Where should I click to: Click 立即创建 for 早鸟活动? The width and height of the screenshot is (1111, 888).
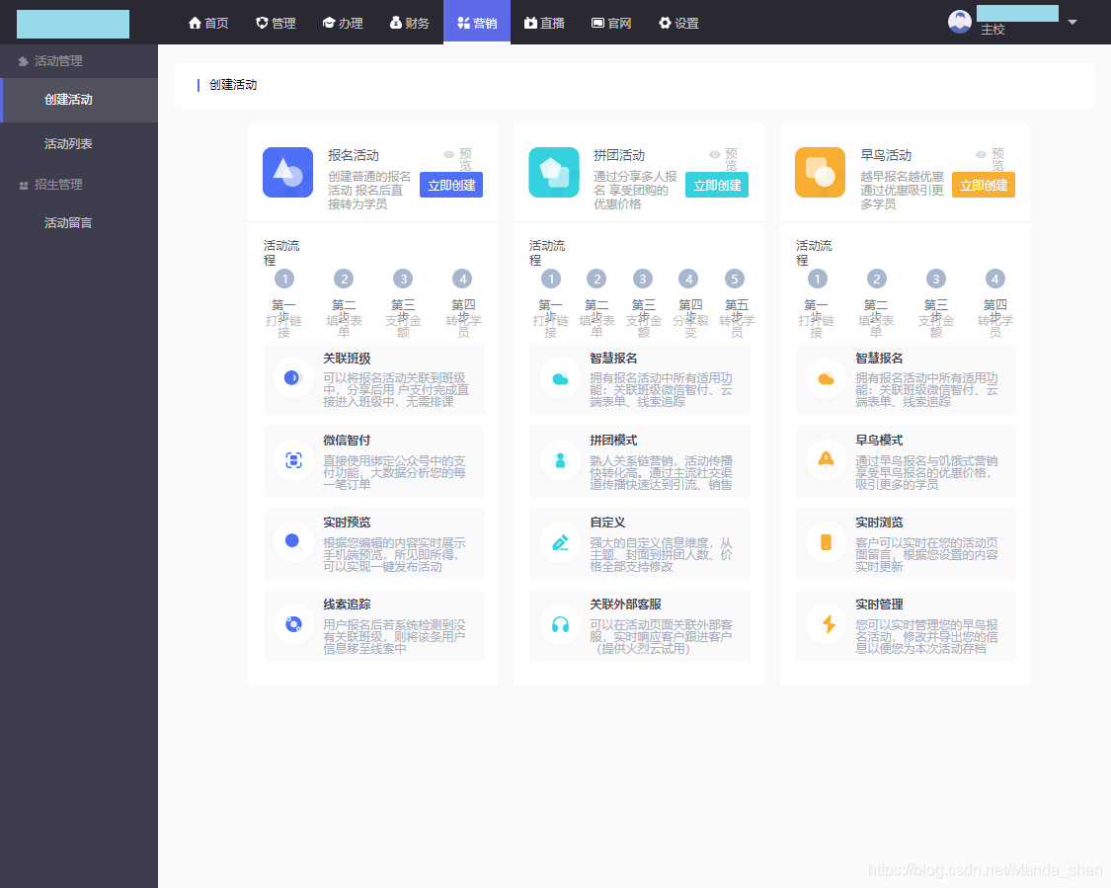point(984,185)
